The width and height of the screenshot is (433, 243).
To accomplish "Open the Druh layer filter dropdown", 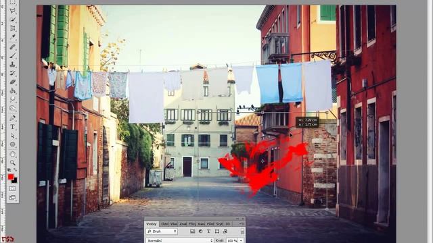I will (x=162, y=232).
